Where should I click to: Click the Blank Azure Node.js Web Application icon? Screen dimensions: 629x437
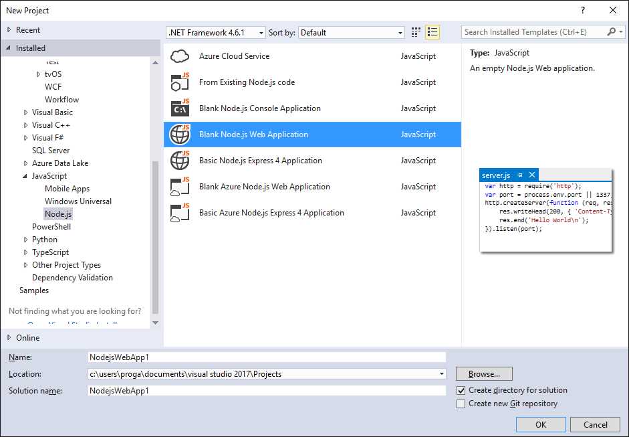(180, 187)
